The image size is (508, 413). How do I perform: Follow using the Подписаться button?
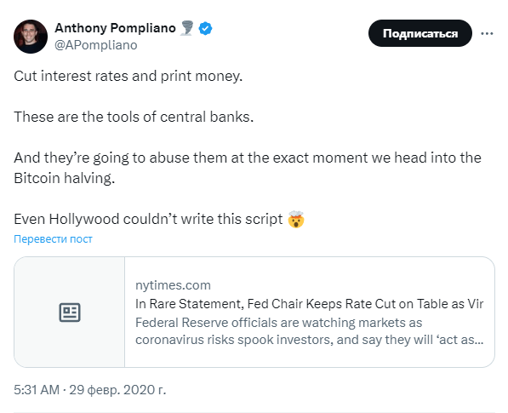[x=420, y=33]
